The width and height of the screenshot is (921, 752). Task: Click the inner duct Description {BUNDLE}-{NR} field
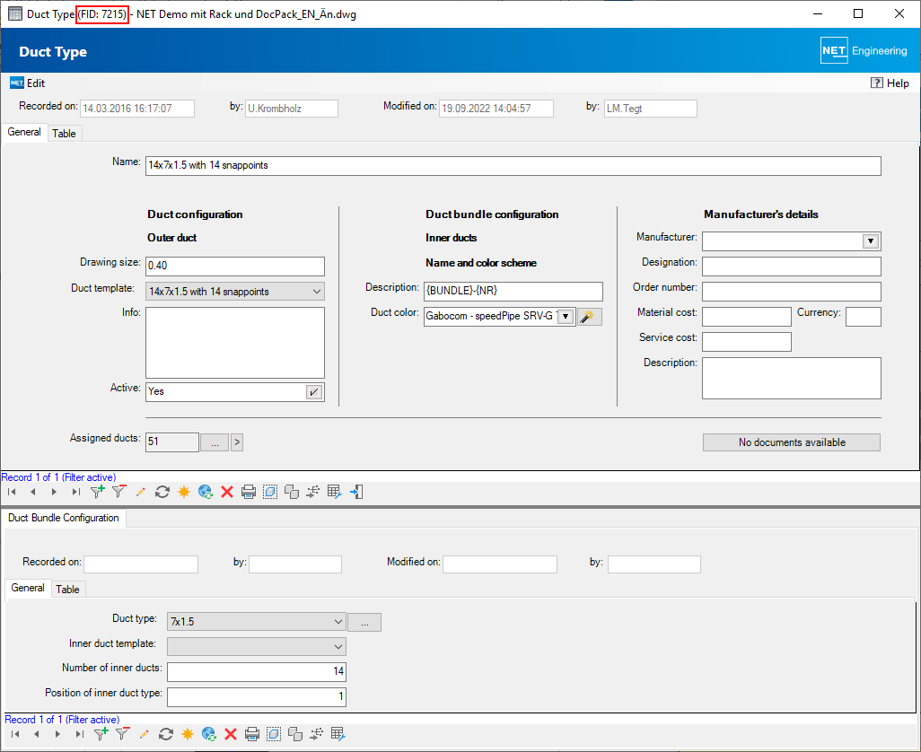pos(513,291)
